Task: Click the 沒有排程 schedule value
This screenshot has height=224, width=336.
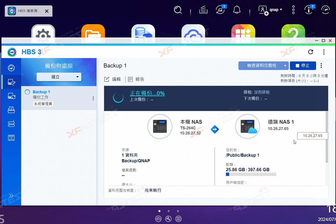Action: [262, 92]
